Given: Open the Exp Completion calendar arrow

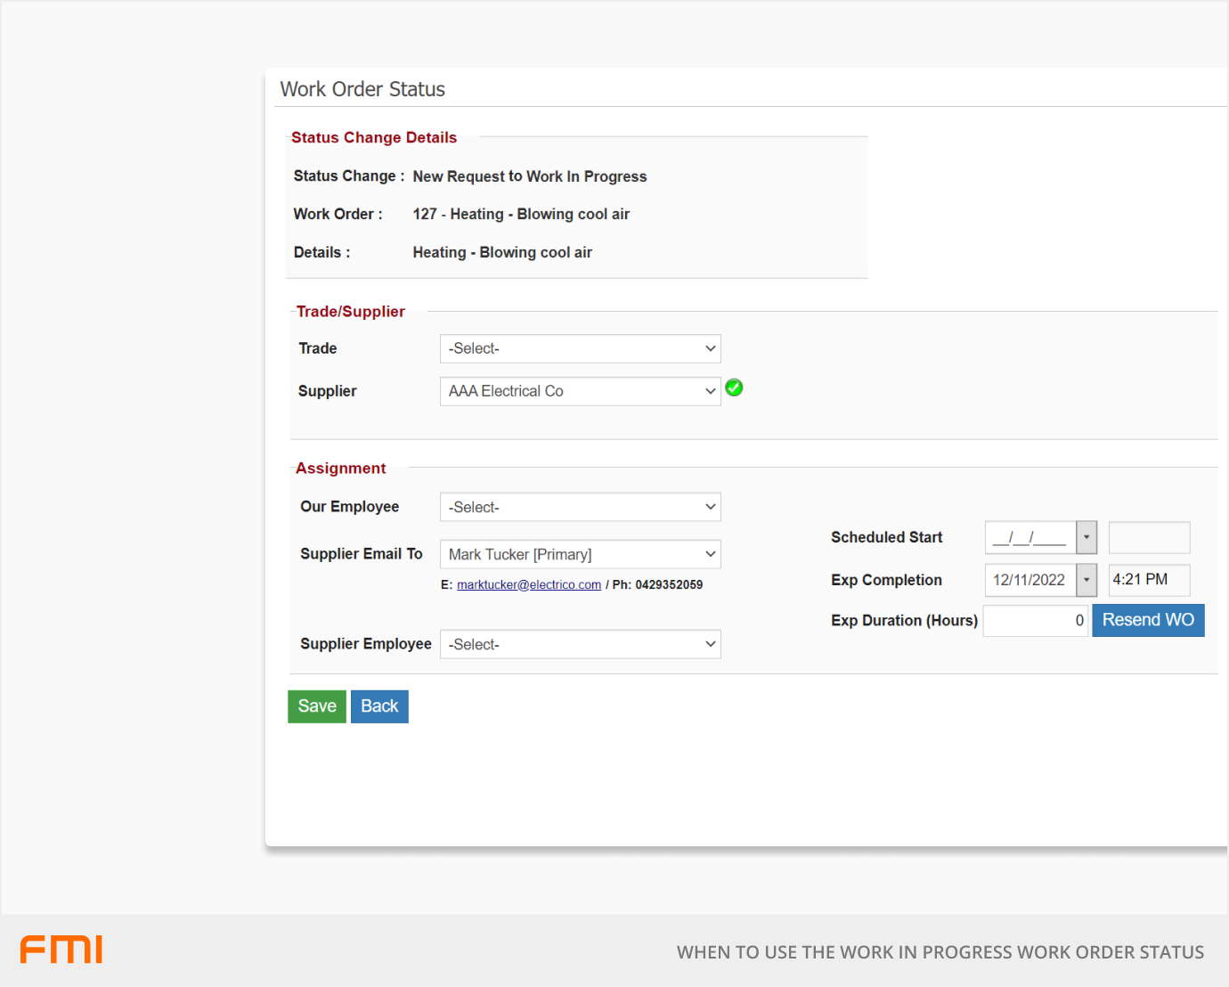Looking at the screenshot, I should 1086,580.
